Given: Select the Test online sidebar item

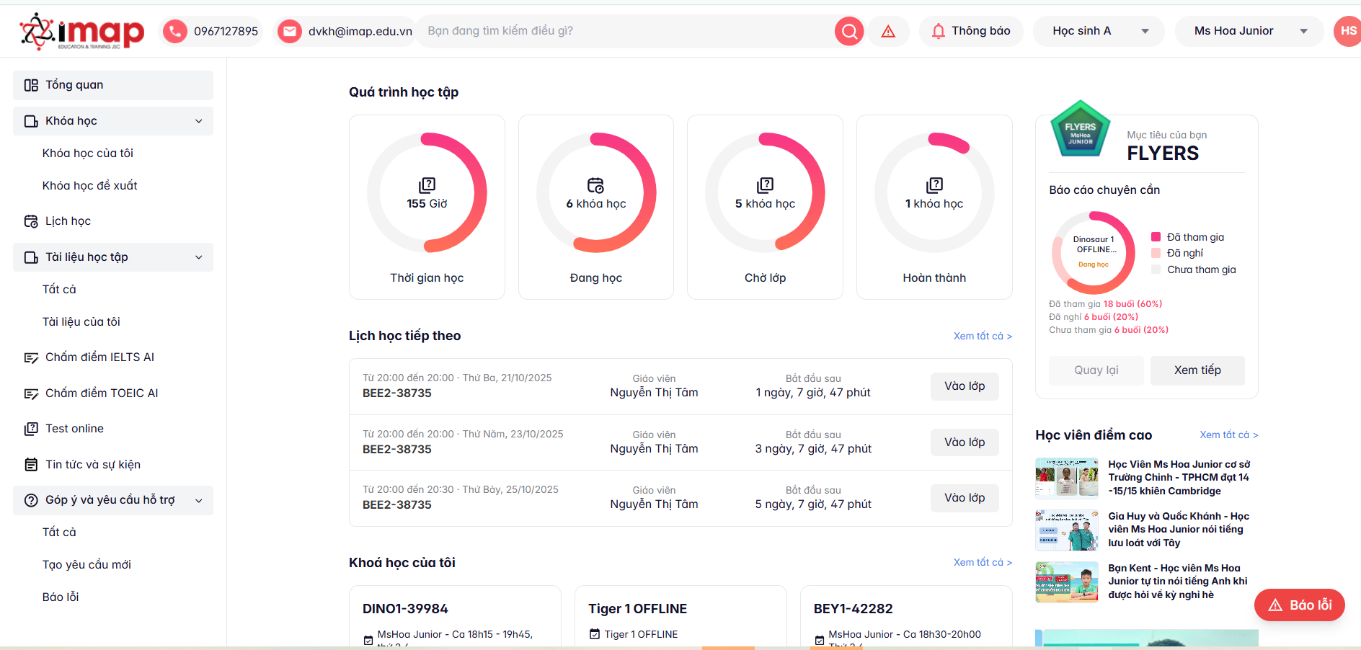Looking at the screenshot, I should click(x=74, y=428).
